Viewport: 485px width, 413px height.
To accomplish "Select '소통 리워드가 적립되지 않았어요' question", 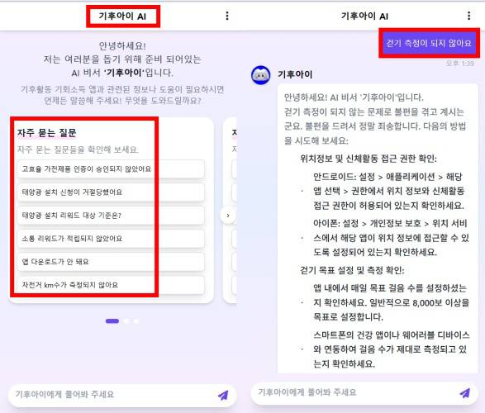I will tap(111, 239).
